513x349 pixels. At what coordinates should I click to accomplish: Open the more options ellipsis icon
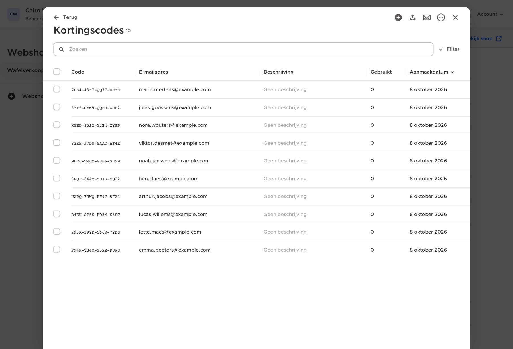click(441, 17)
